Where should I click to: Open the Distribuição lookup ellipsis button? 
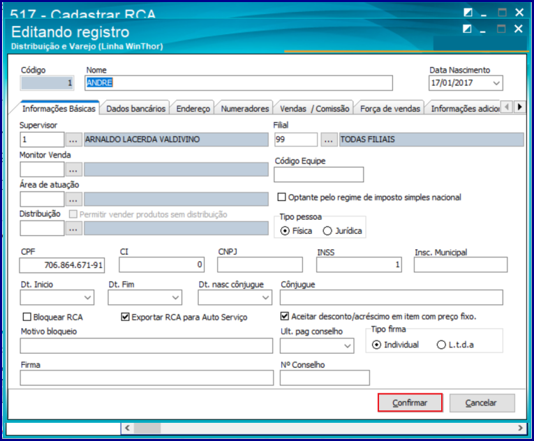(73, 228)
